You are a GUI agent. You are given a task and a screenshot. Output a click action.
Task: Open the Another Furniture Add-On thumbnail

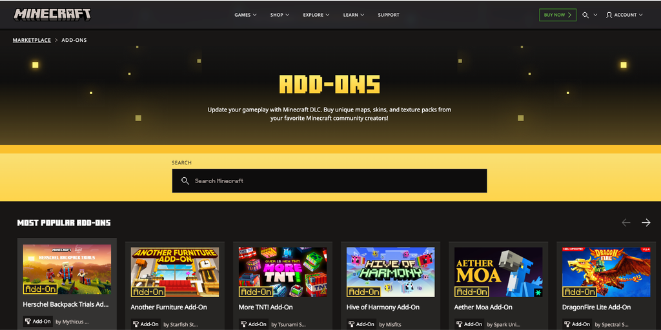pyautogui.click(x=175, y=272)
